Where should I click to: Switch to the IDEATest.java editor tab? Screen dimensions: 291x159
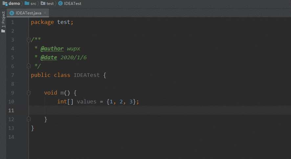pyautogui.click(x=28, y=13)
